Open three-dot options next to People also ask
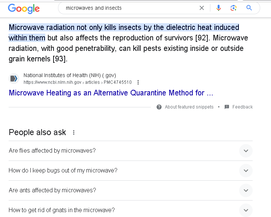271x217 pixels. click(x=74, y=132)
